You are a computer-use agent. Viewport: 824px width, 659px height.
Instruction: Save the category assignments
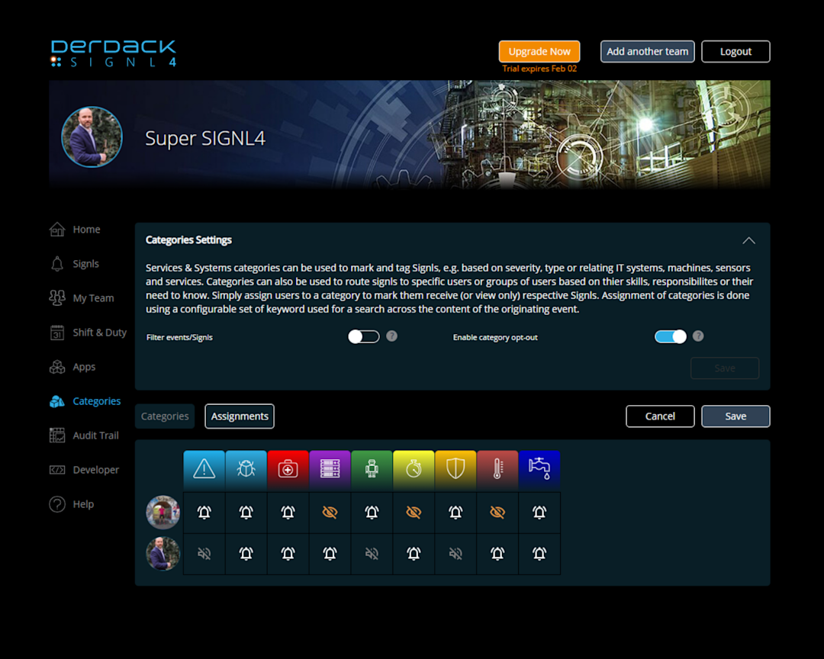point(735,416)
